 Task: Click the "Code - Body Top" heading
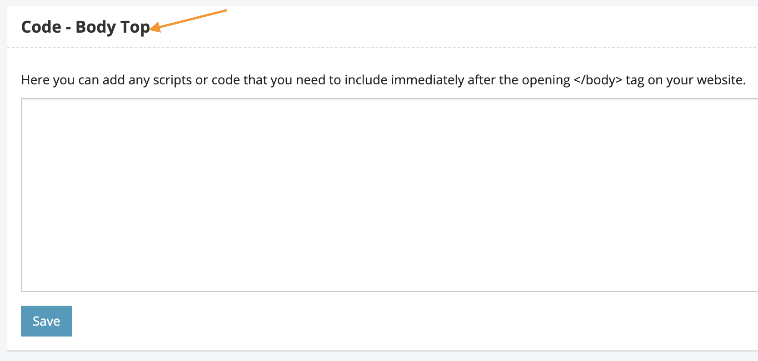pyautogui.click(x=85, y=27)
